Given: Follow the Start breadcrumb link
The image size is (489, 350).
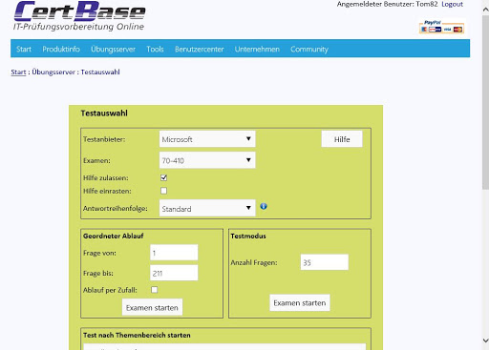Looking at the screenshot, I should 18,72.
